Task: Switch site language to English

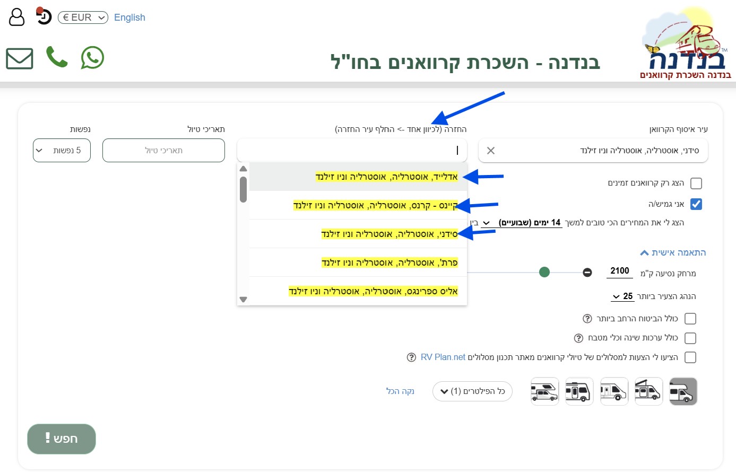Action: [x=129, y=17]
